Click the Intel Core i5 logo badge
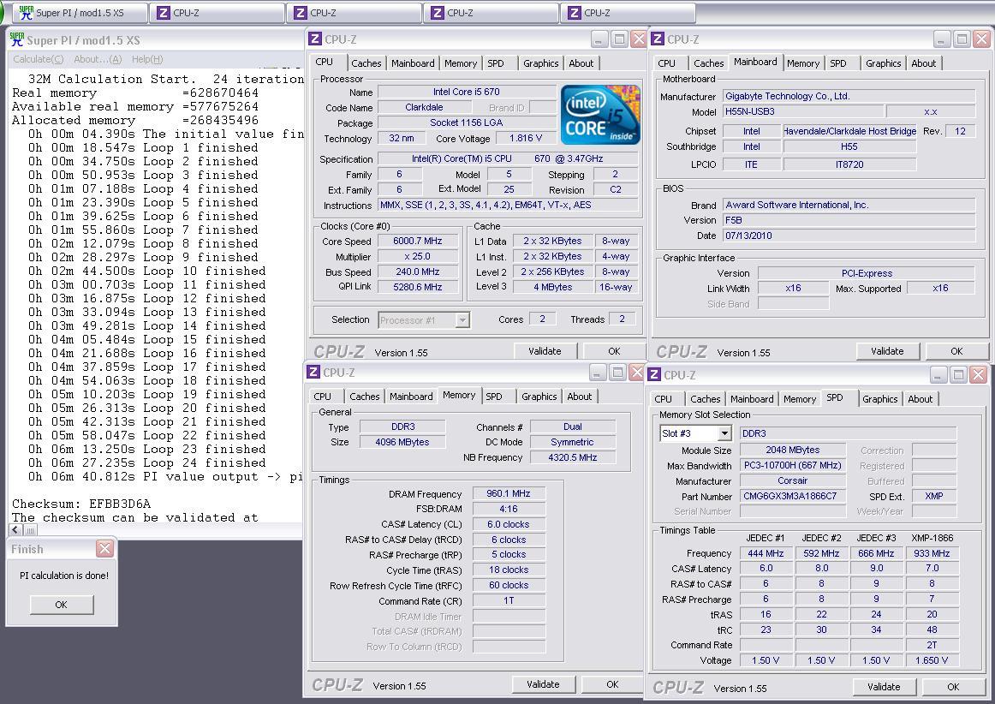The height and width of the screenshot is (704, 995). tap(600, 115)
